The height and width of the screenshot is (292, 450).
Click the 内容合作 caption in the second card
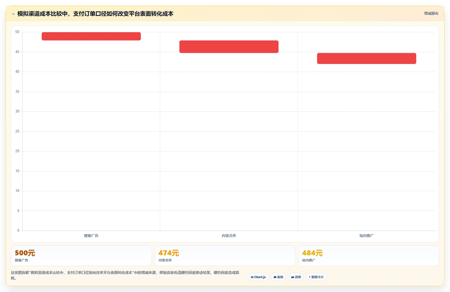coord(165,260)
